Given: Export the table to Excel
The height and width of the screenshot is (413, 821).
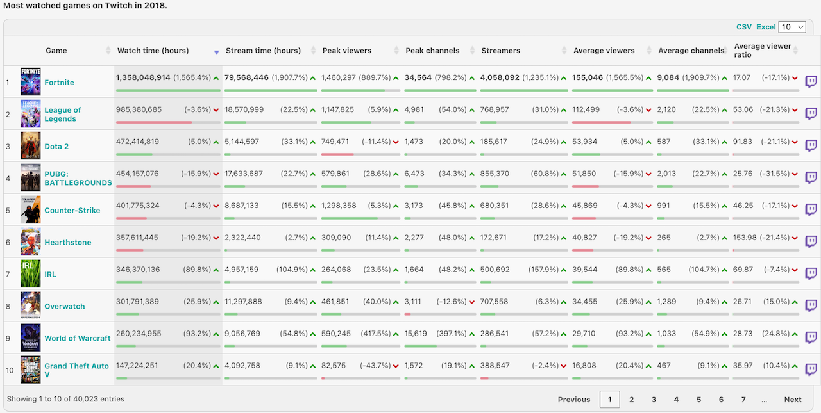Looking at the screenshot, I should [x=766, y=27].
